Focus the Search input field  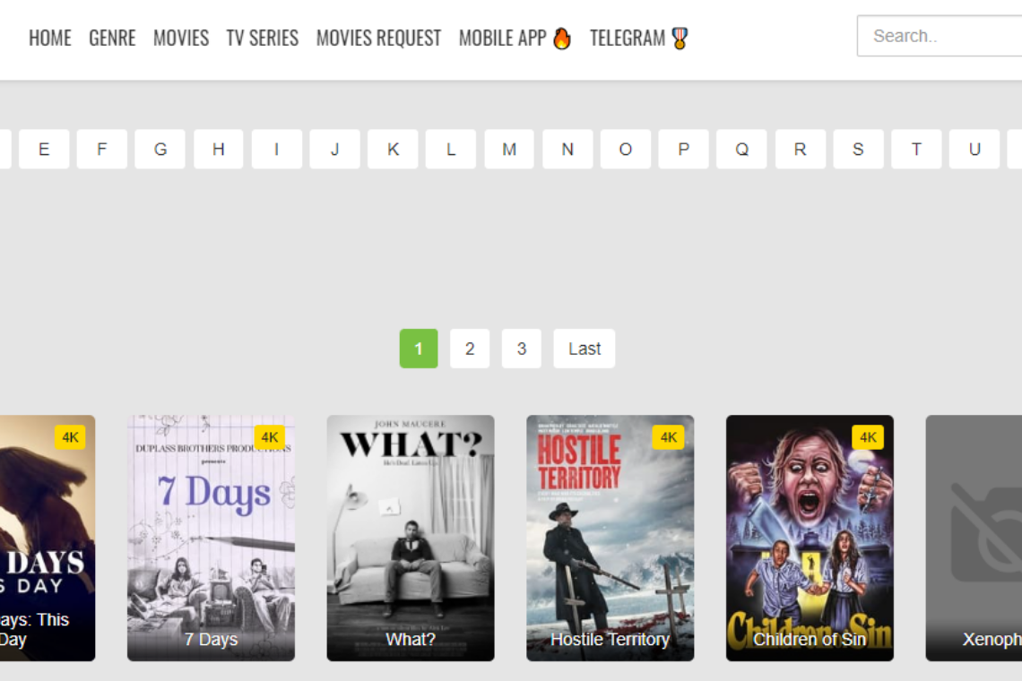(940, 36)
